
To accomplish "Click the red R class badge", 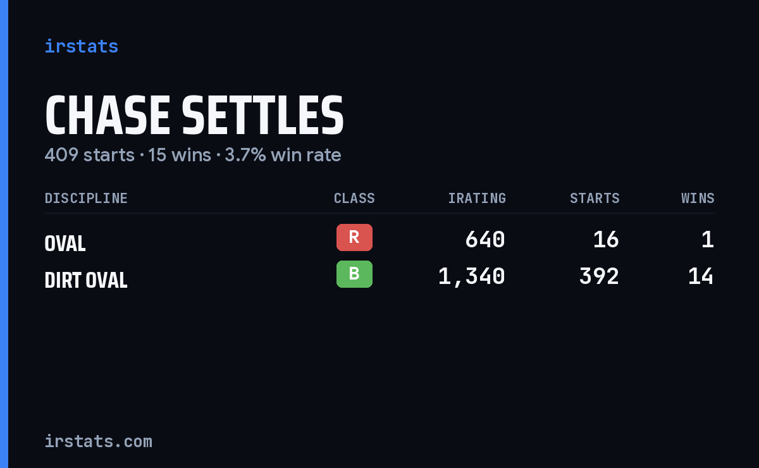I will pos(354,237).
